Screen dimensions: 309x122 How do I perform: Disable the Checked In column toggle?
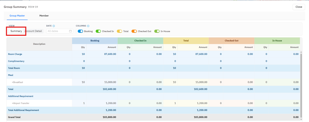pyautogui.click(x=98, y=31)
